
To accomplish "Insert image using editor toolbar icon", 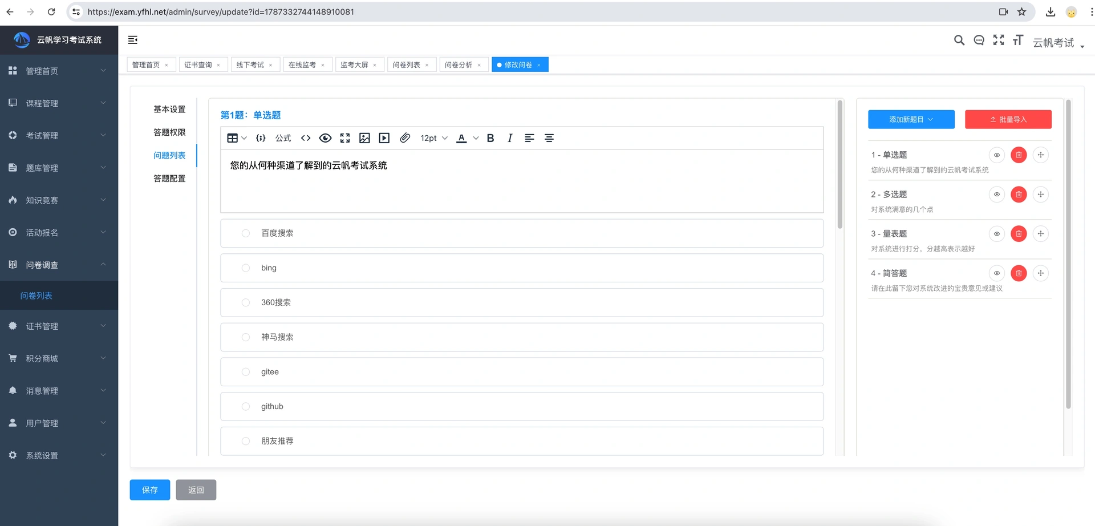I will [364, 138].
